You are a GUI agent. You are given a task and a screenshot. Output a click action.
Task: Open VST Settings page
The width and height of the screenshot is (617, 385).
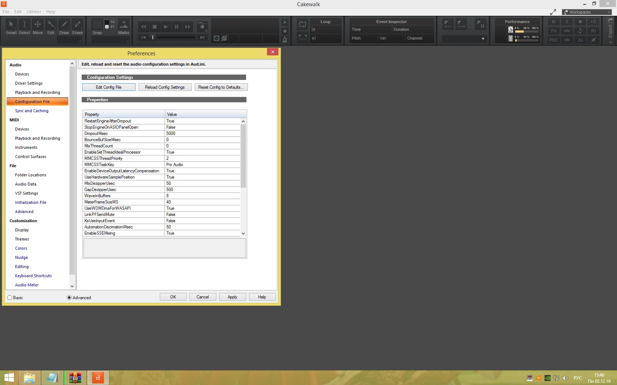click(x=26, y=193)
